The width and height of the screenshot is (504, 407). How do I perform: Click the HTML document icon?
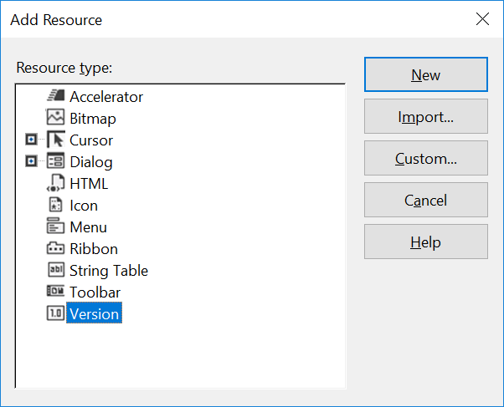coord(55,183)
